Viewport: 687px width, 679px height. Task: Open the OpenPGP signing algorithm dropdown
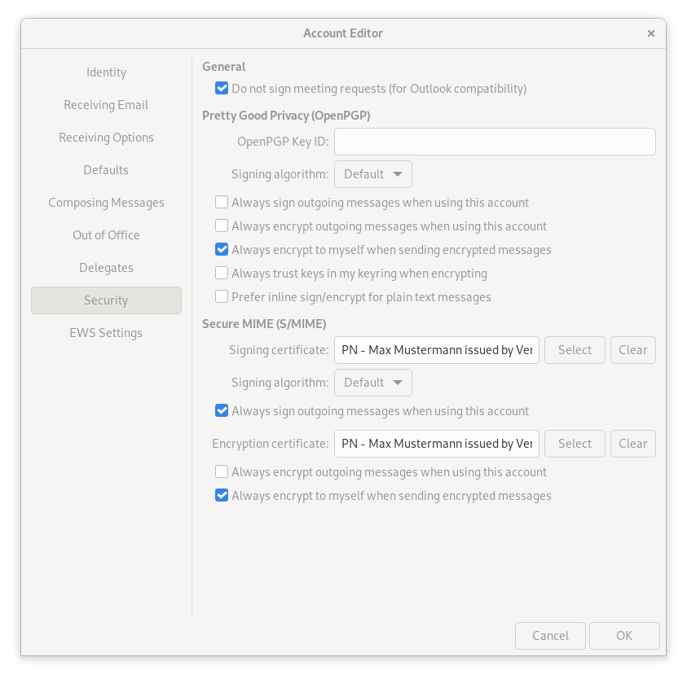pos(373,173)
